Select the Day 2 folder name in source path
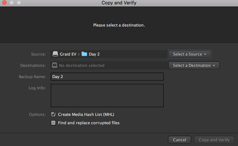Screen dimensions: 238x146 click(94, 54)
